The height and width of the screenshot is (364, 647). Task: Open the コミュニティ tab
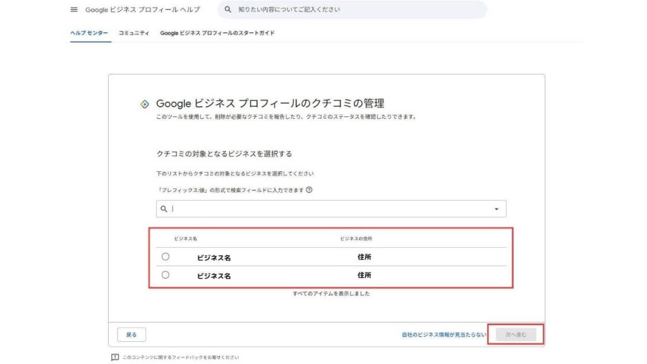click(134, 33)
